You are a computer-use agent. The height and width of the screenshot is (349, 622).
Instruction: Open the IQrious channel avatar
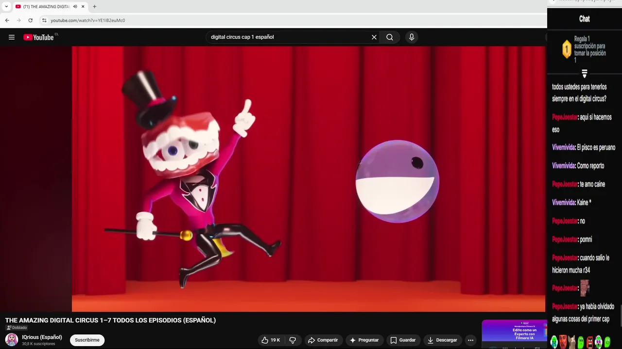tap(12, 340)
